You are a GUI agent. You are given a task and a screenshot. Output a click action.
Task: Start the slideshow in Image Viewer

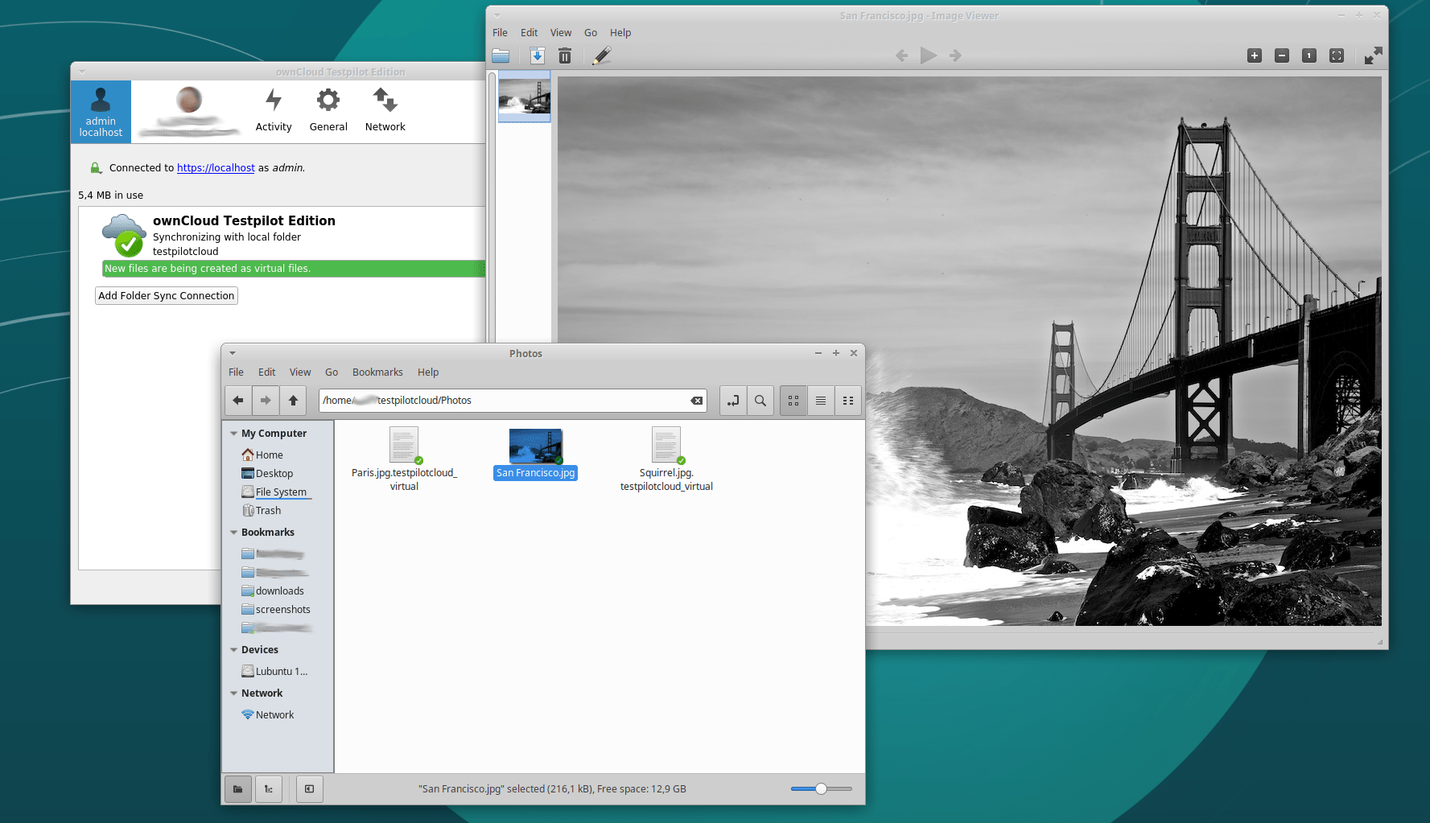pos(929,56)
